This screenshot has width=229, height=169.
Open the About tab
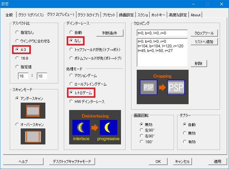tap(195, 15)
